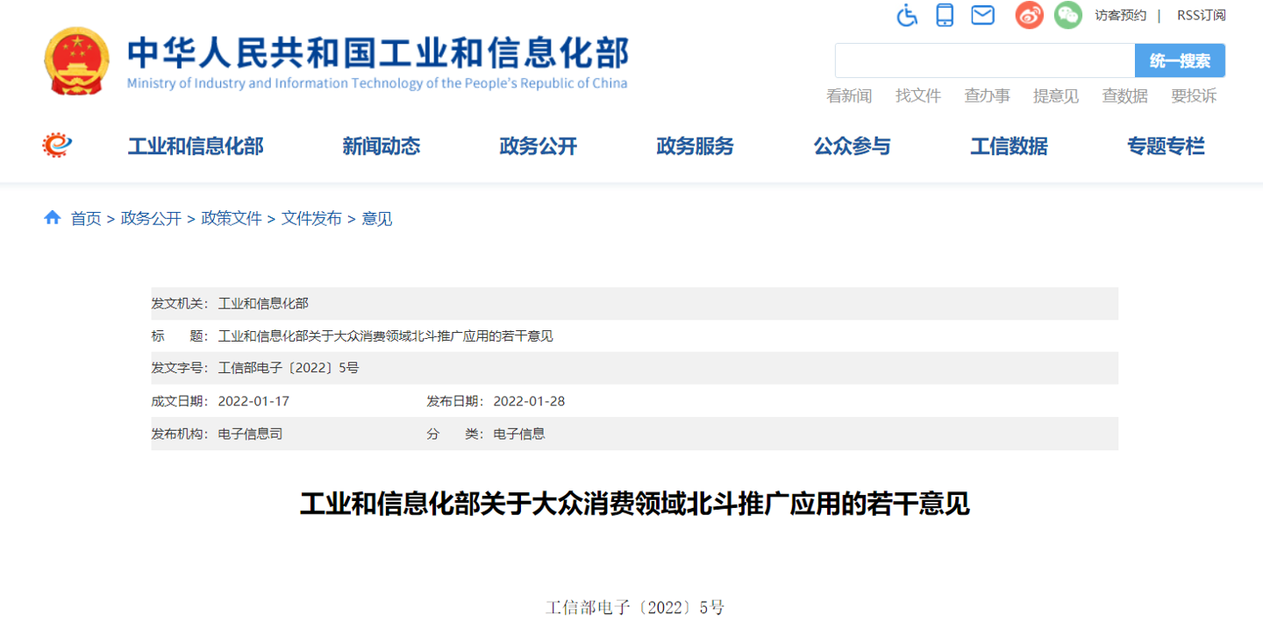Go to 政策文件 in breadcrumb
Image resolution: width=1263 pixels, height=628 pixels.
[x=232, y=219]
